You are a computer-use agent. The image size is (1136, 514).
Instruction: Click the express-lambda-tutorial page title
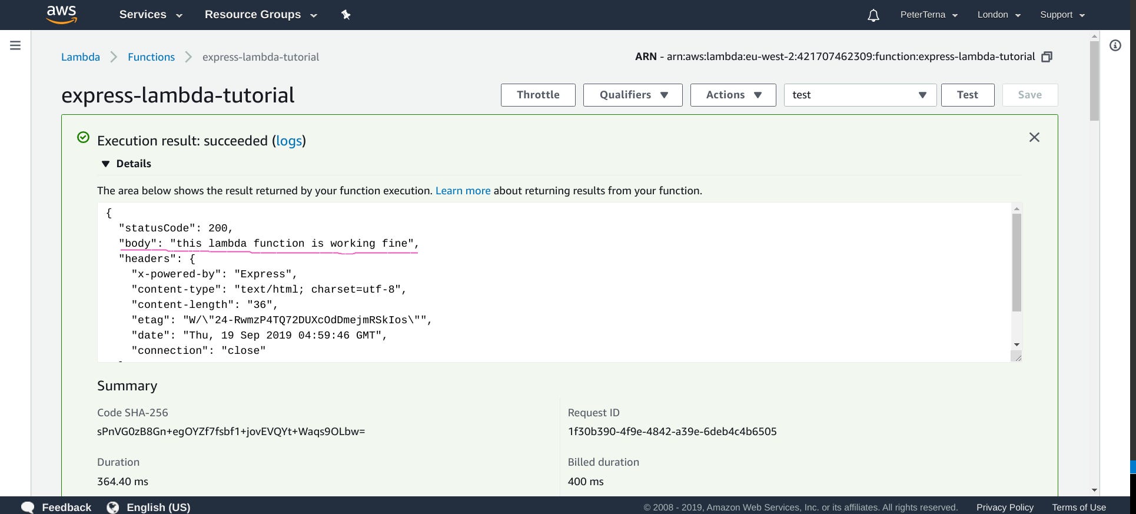click(x=178, y=95)
